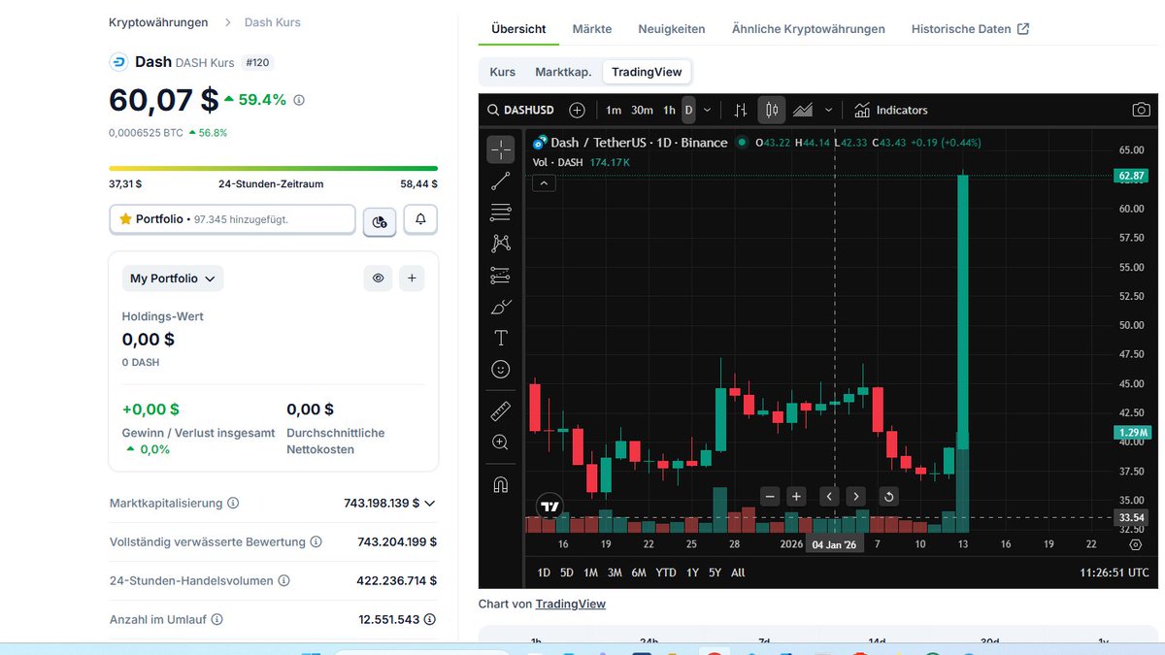
Task: Toggle portfolio visibility with the eye icon
Action: click(x=378, y=278)
